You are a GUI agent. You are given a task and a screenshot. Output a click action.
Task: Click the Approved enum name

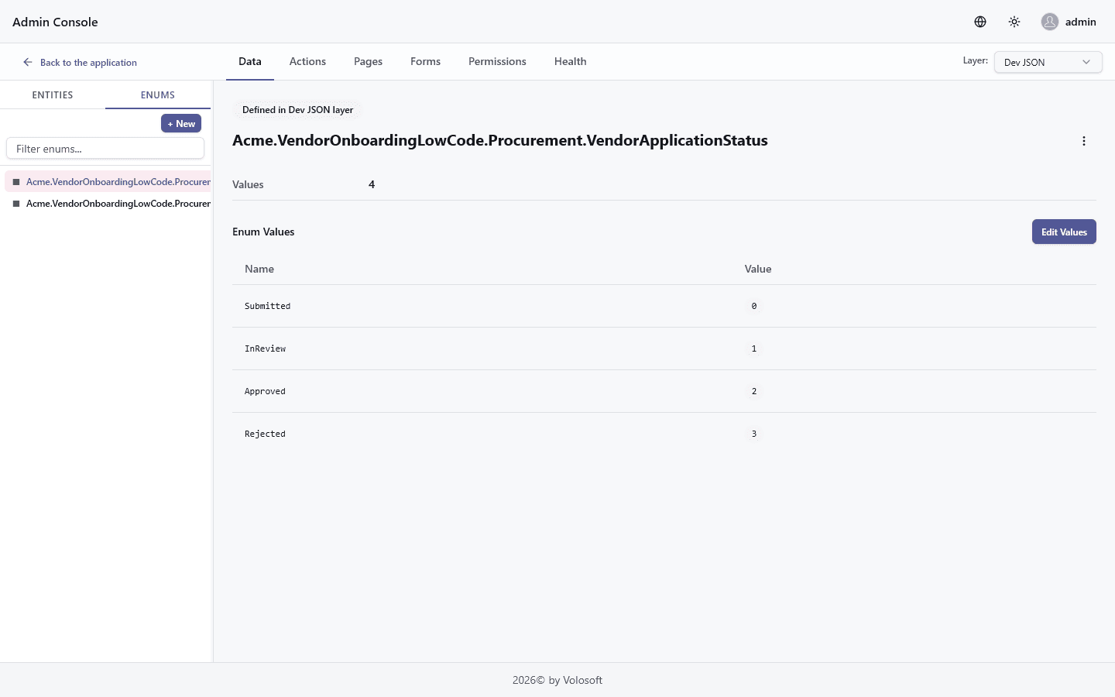(266, 391)
